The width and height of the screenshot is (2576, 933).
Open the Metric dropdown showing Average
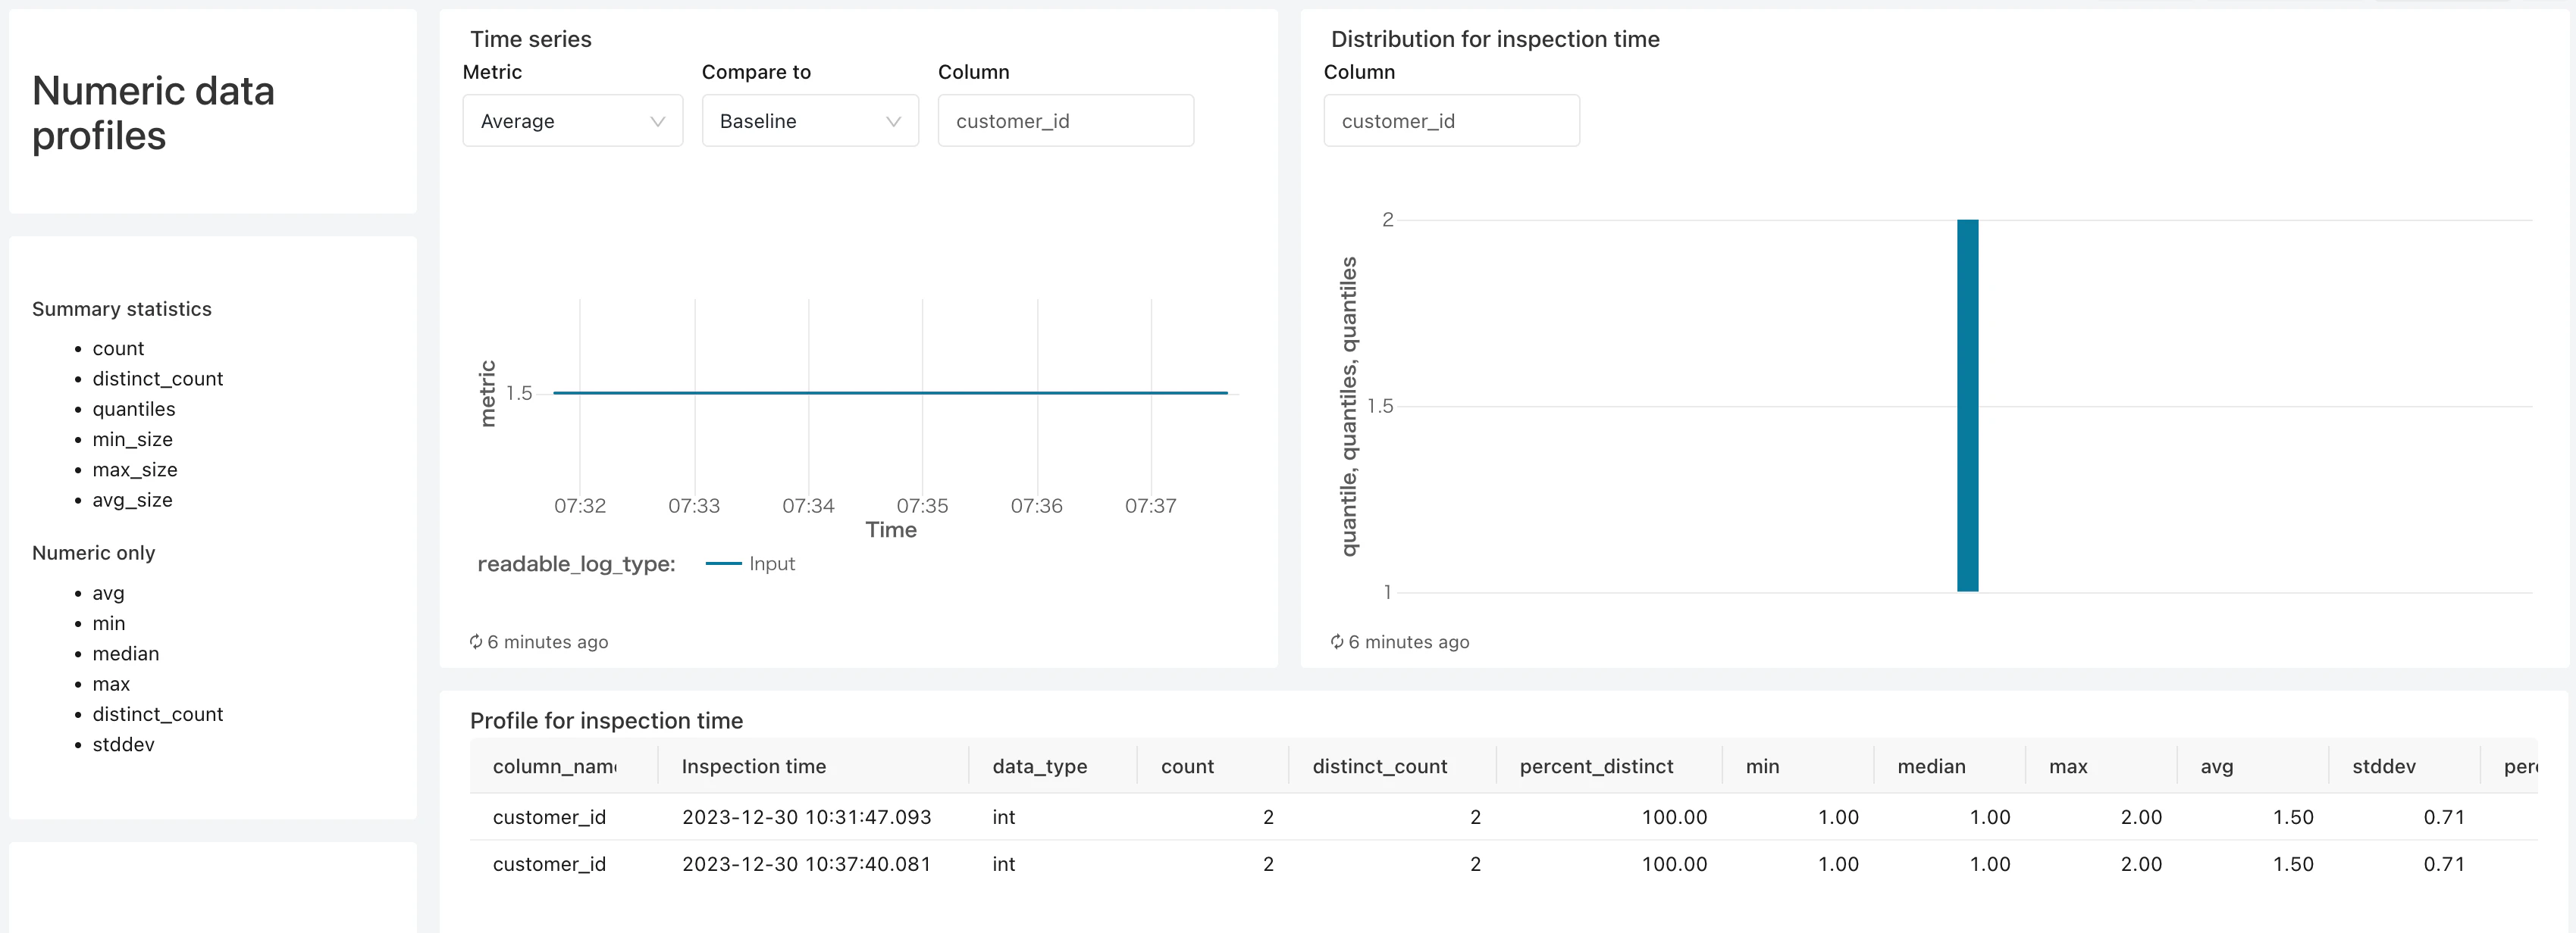coord(572,121)
